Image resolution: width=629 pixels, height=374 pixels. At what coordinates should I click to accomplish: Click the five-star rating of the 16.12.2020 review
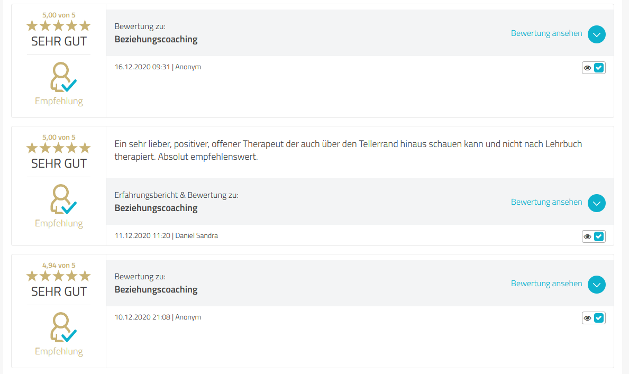(59, 25)
